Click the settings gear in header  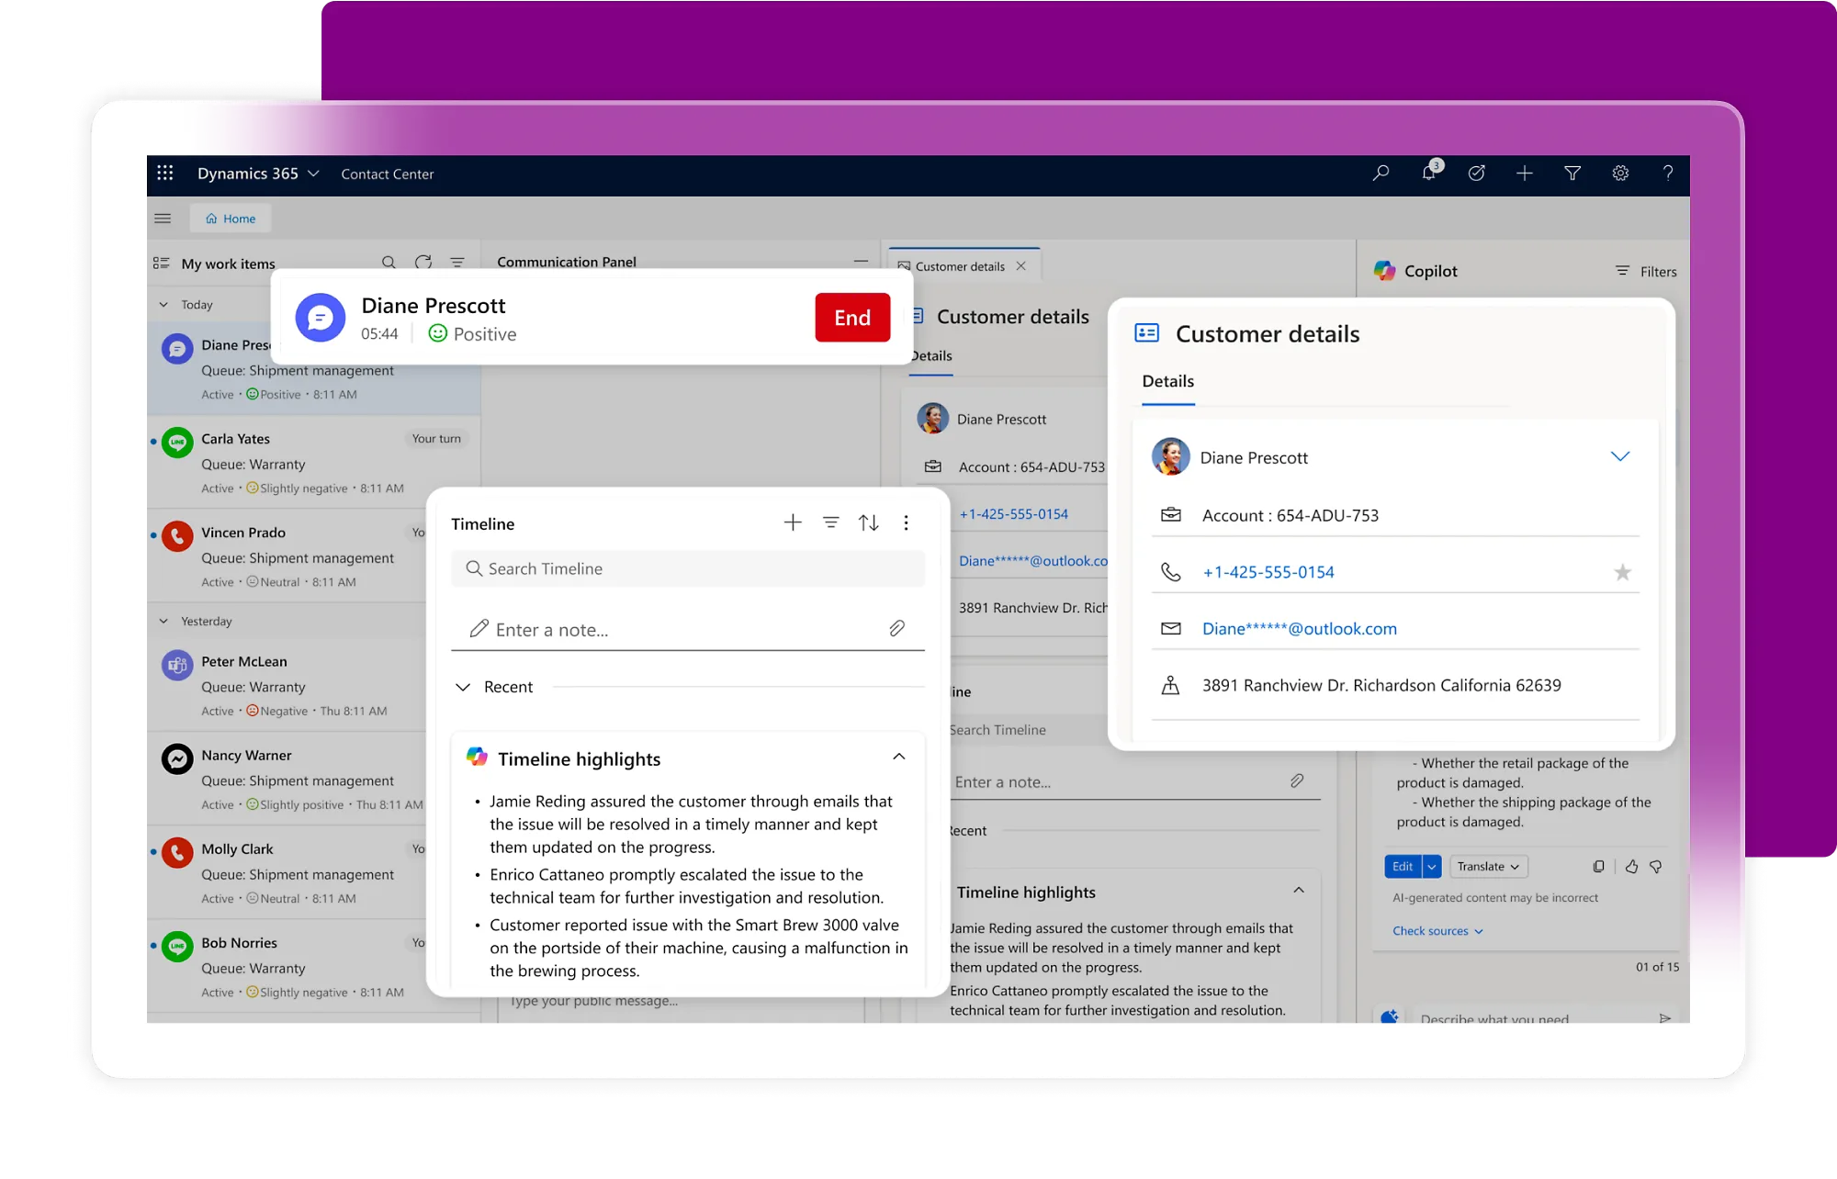tap(1620, 173)
